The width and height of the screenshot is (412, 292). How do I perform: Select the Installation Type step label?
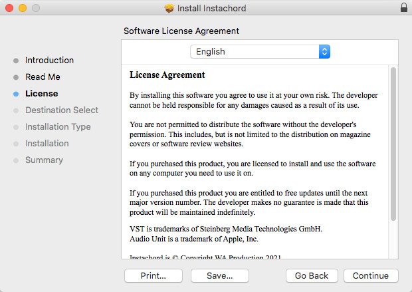[x=58, y=127]
